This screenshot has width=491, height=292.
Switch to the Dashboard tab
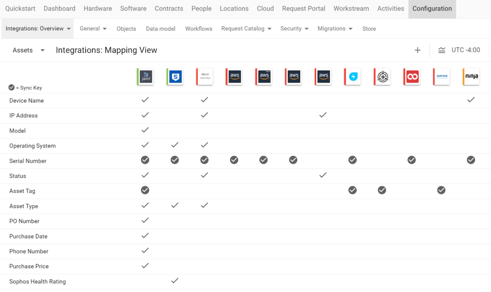pos(59,9)
